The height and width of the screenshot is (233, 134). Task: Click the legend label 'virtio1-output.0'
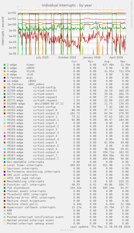(x=46, y=113)
